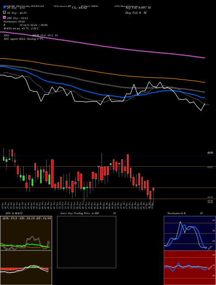Click the 'CL: 44.62' closing price label

pyautogui.click(x=79, y=8)
